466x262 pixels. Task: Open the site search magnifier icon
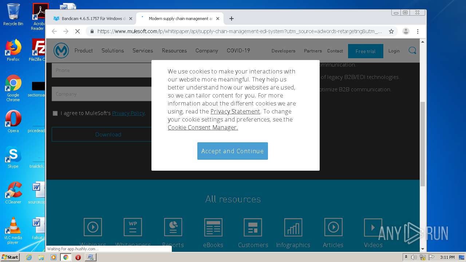[x=412, y=51]
